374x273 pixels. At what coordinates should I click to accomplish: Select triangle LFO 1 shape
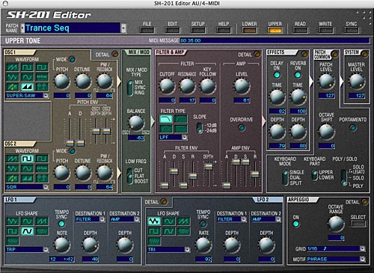click(13, 221)
